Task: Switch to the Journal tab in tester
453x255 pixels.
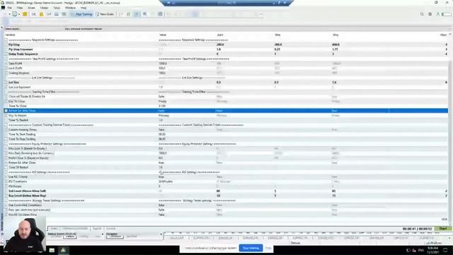Action: 110,229
